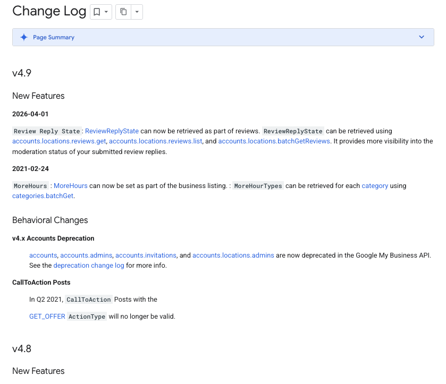Click the accounts link under Accounts Deprecation
This screenshot has height=384, width=446.
(x=43, y=255)
